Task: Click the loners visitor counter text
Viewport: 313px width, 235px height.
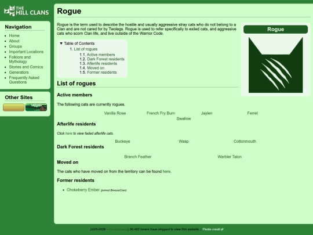Action: [x=164, y=229]
